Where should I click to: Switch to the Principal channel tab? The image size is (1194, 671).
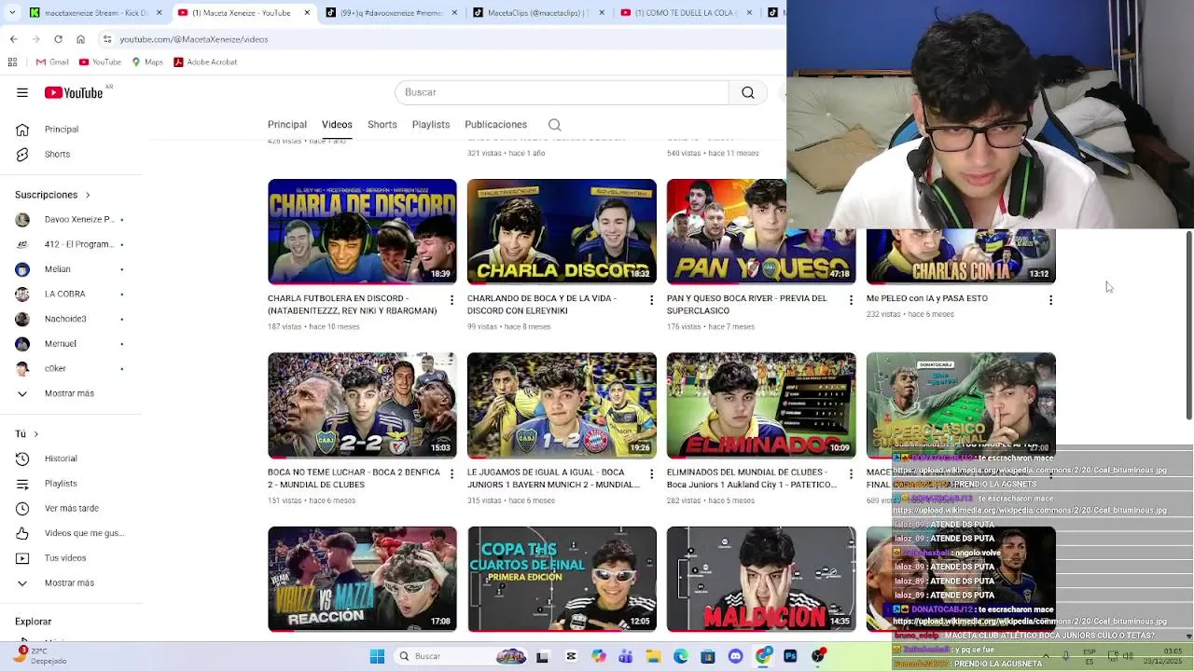tap(286, 125)
